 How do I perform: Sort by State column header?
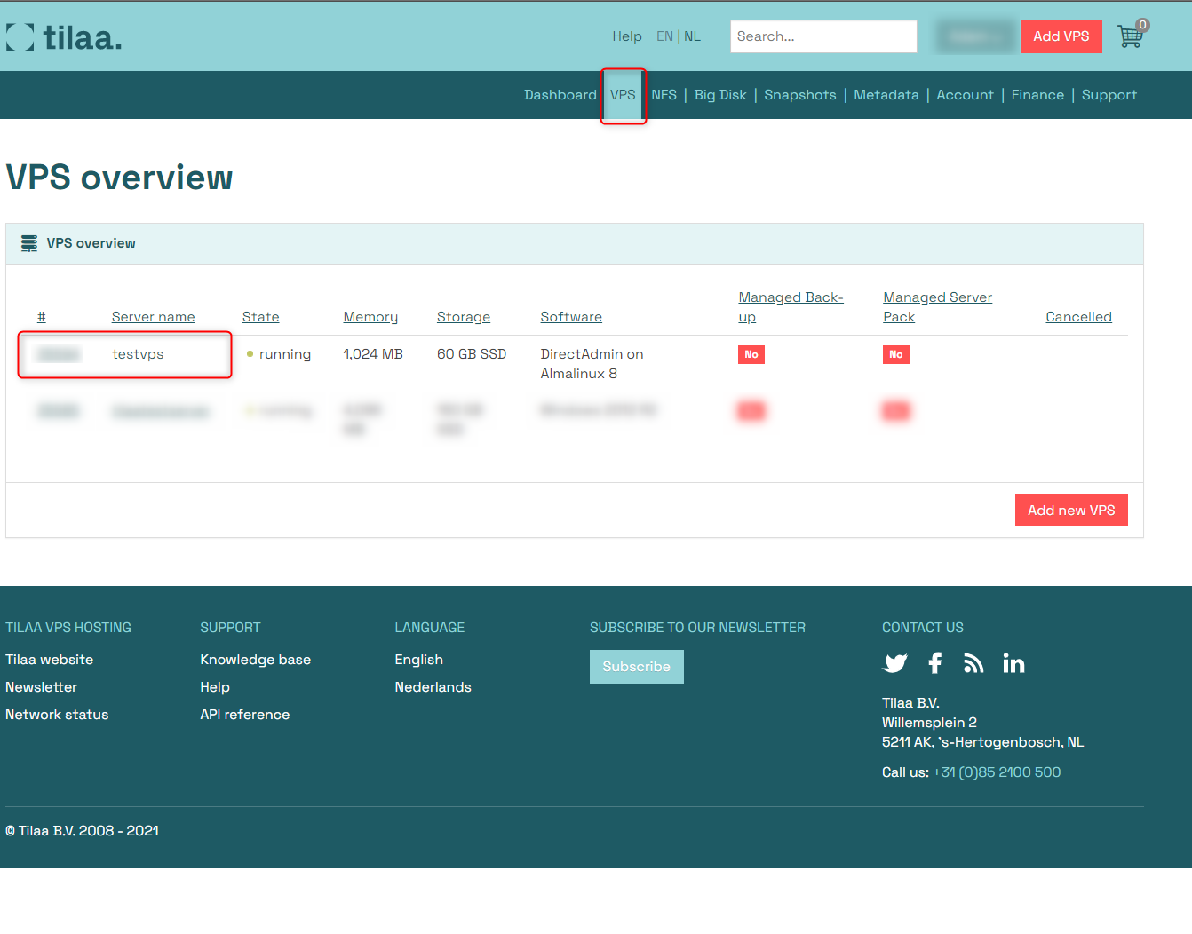pos(261,317)
